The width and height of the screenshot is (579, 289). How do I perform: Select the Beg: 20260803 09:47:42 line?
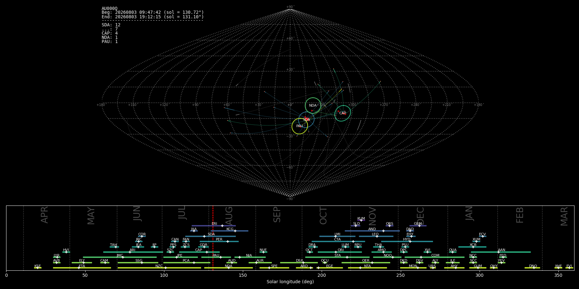pyautogui.click(x=153, y=13)
